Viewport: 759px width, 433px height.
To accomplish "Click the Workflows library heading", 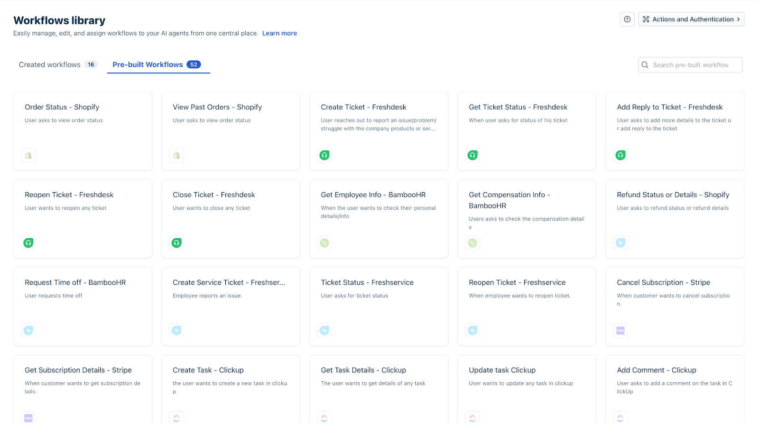I will coord(59,20).
